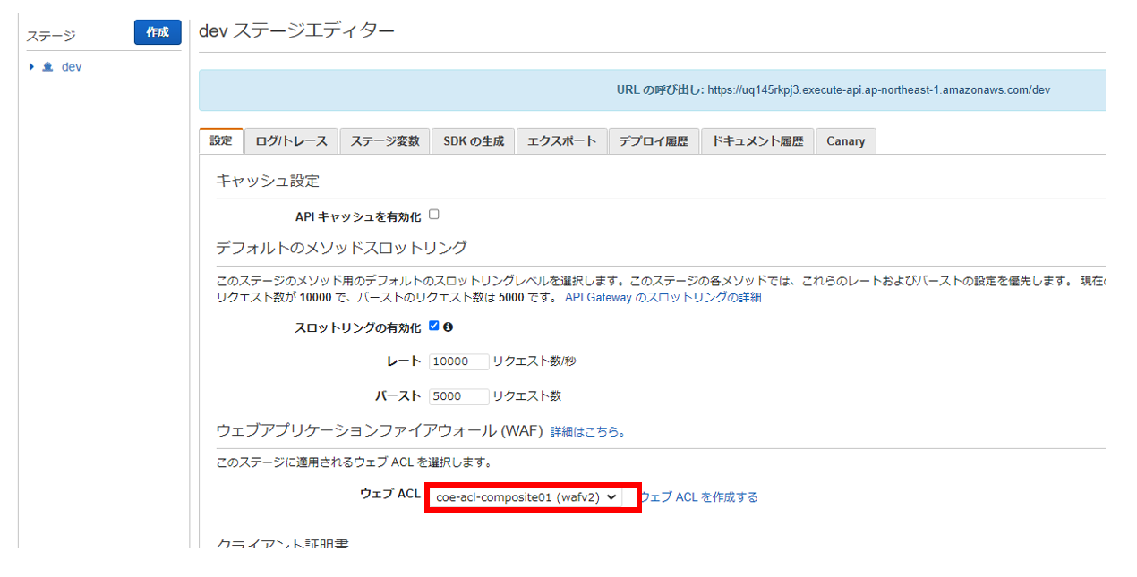Viewport: 1137px width, 577px height.
Task: Open the デプロイ履歴 tab
Action: (653, 141)
